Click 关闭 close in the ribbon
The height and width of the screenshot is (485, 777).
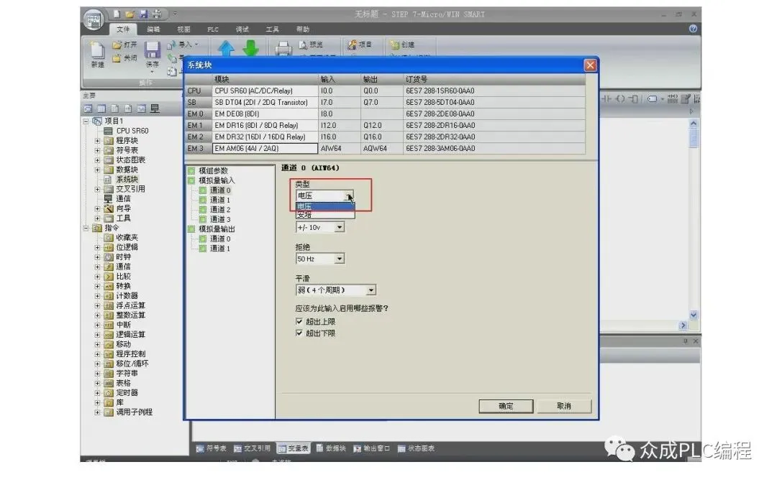pos(124,58)
